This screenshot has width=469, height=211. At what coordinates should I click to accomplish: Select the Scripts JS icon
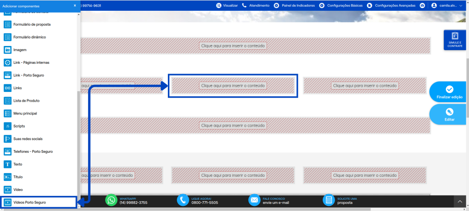point(8,126)
